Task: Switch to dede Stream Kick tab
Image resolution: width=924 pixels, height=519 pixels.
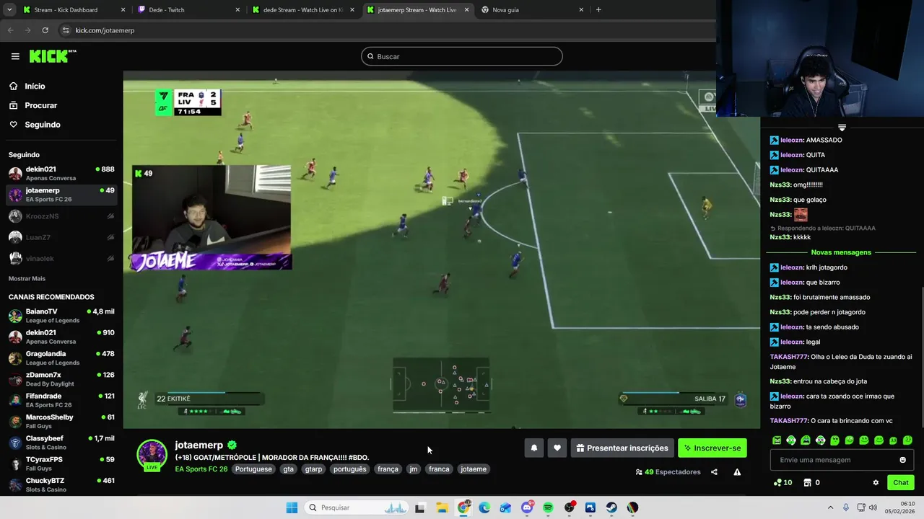Action: 302,10
